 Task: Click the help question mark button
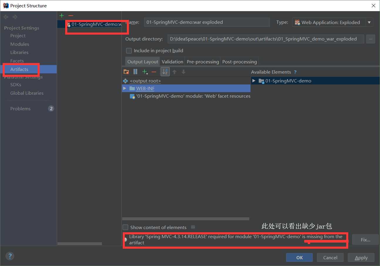(10, 256)
